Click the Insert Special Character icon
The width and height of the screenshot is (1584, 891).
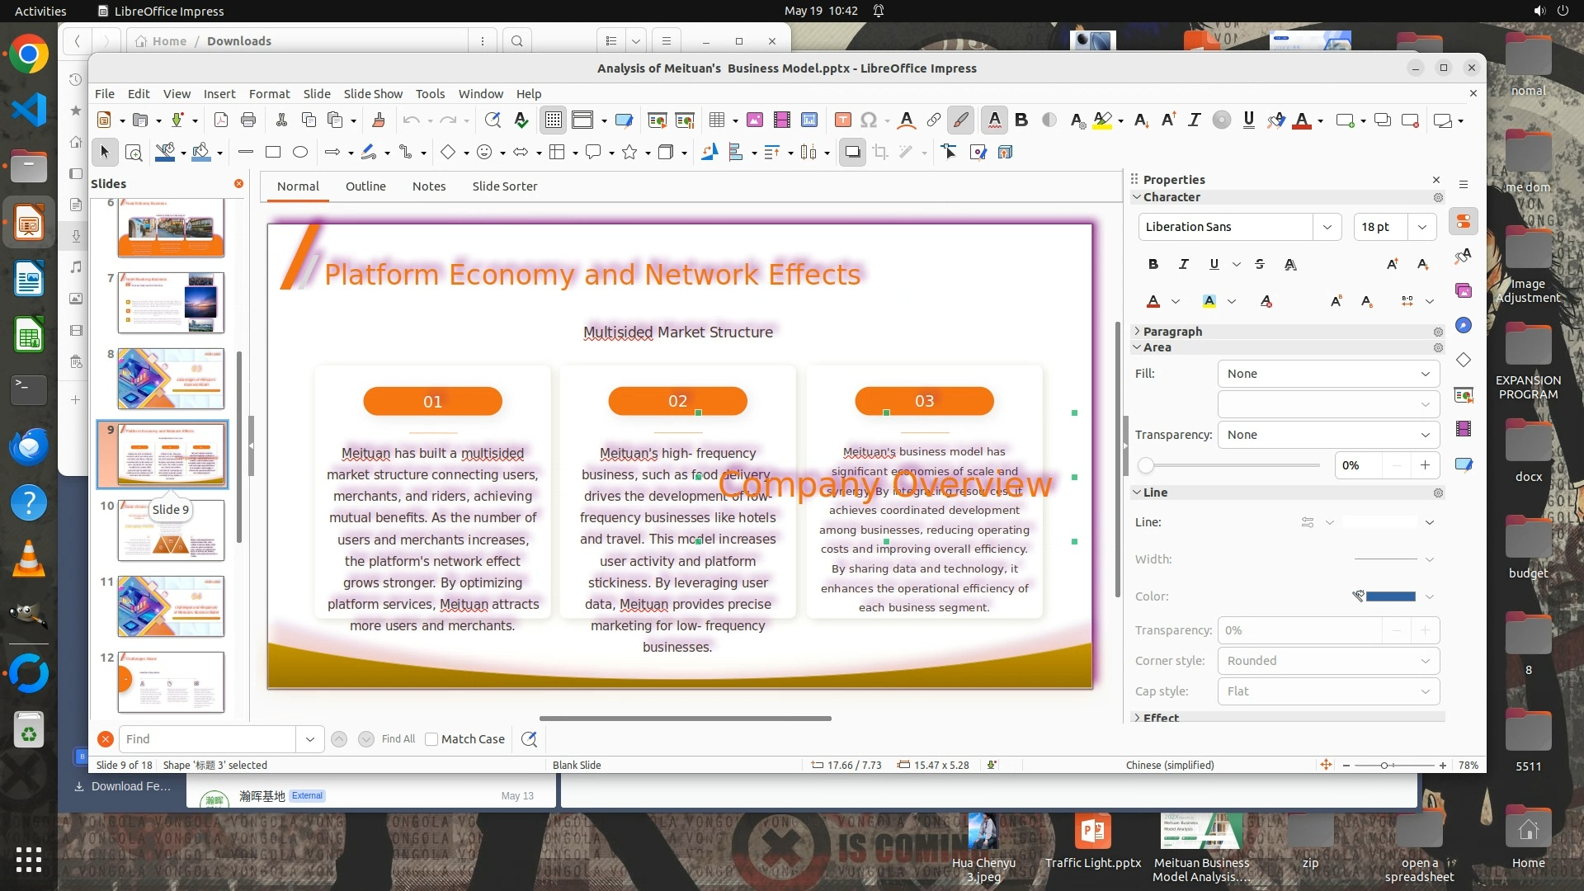(868, 120)
